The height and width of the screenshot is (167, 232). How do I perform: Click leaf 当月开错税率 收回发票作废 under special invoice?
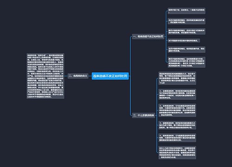pos(187,50)
